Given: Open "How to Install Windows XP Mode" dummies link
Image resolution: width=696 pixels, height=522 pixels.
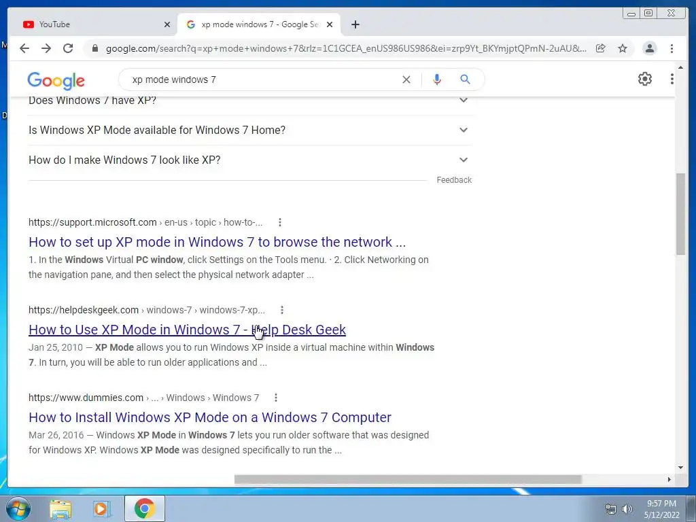Looking at the screenshot, I should click(x=210, y=417).
